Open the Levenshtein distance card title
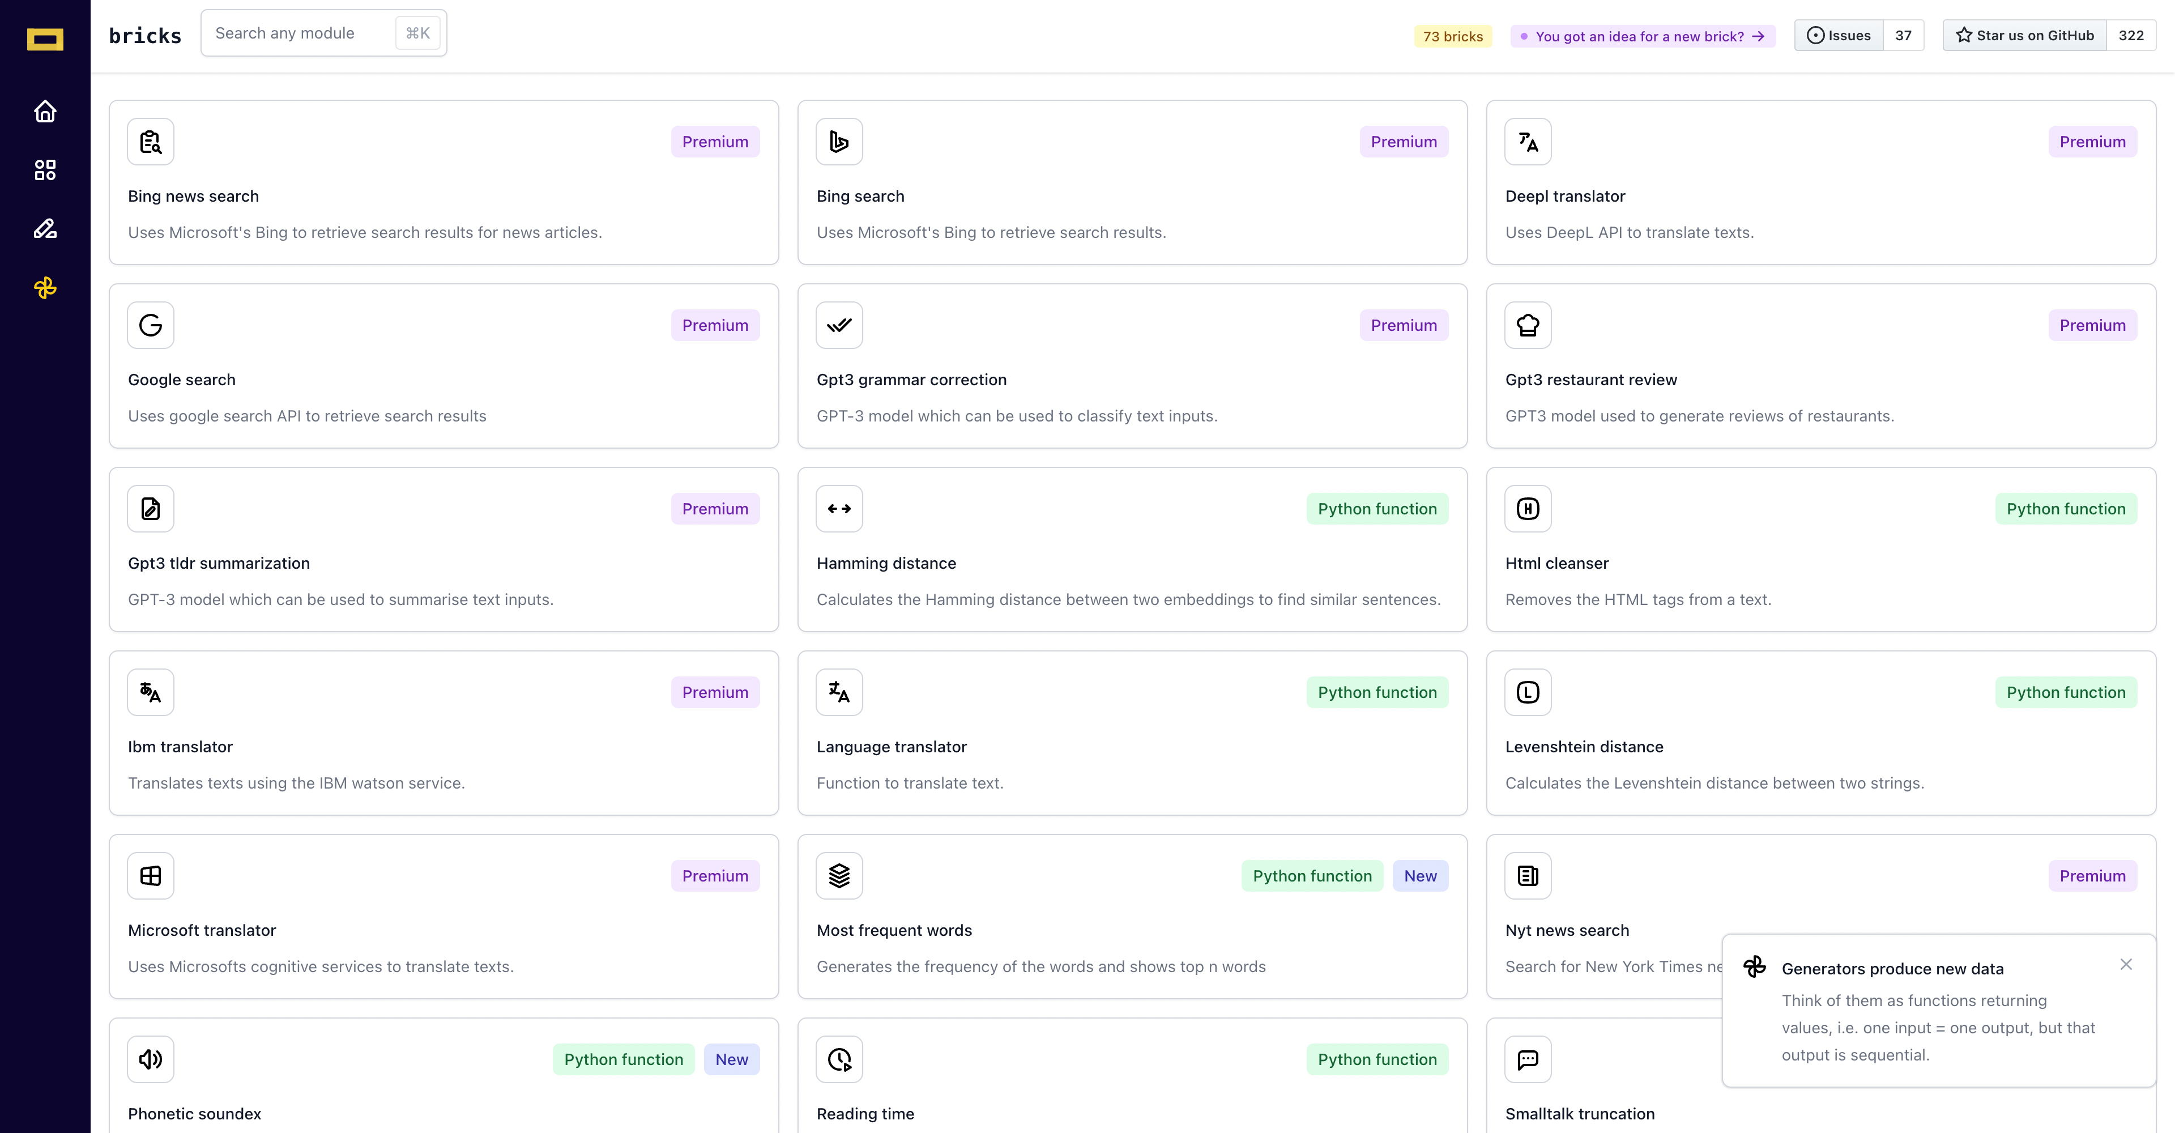 pyautogui.click(x=1585, y=746)
